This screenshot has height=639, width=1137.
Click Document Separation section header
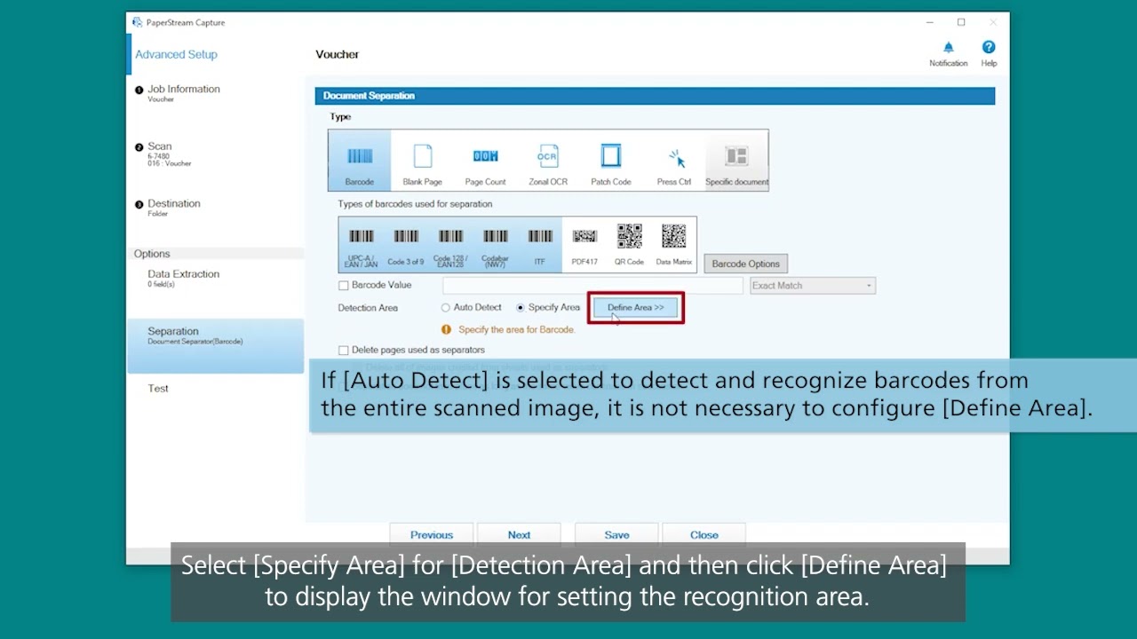point(655,96)
